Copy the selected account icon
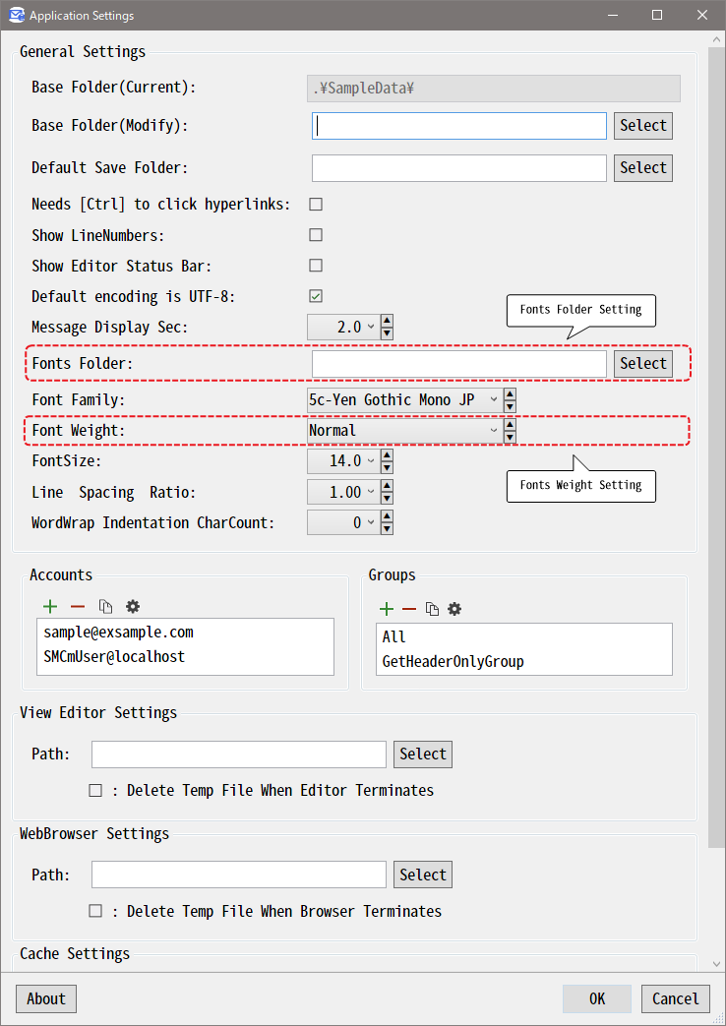726x1026 pixels. tap(105, 607)
